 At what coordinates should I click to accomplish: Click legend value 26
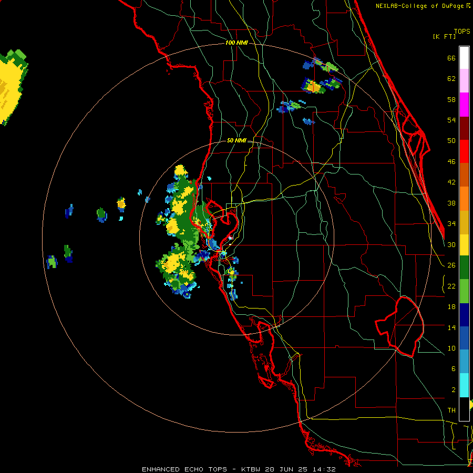(x=451, y=265)
